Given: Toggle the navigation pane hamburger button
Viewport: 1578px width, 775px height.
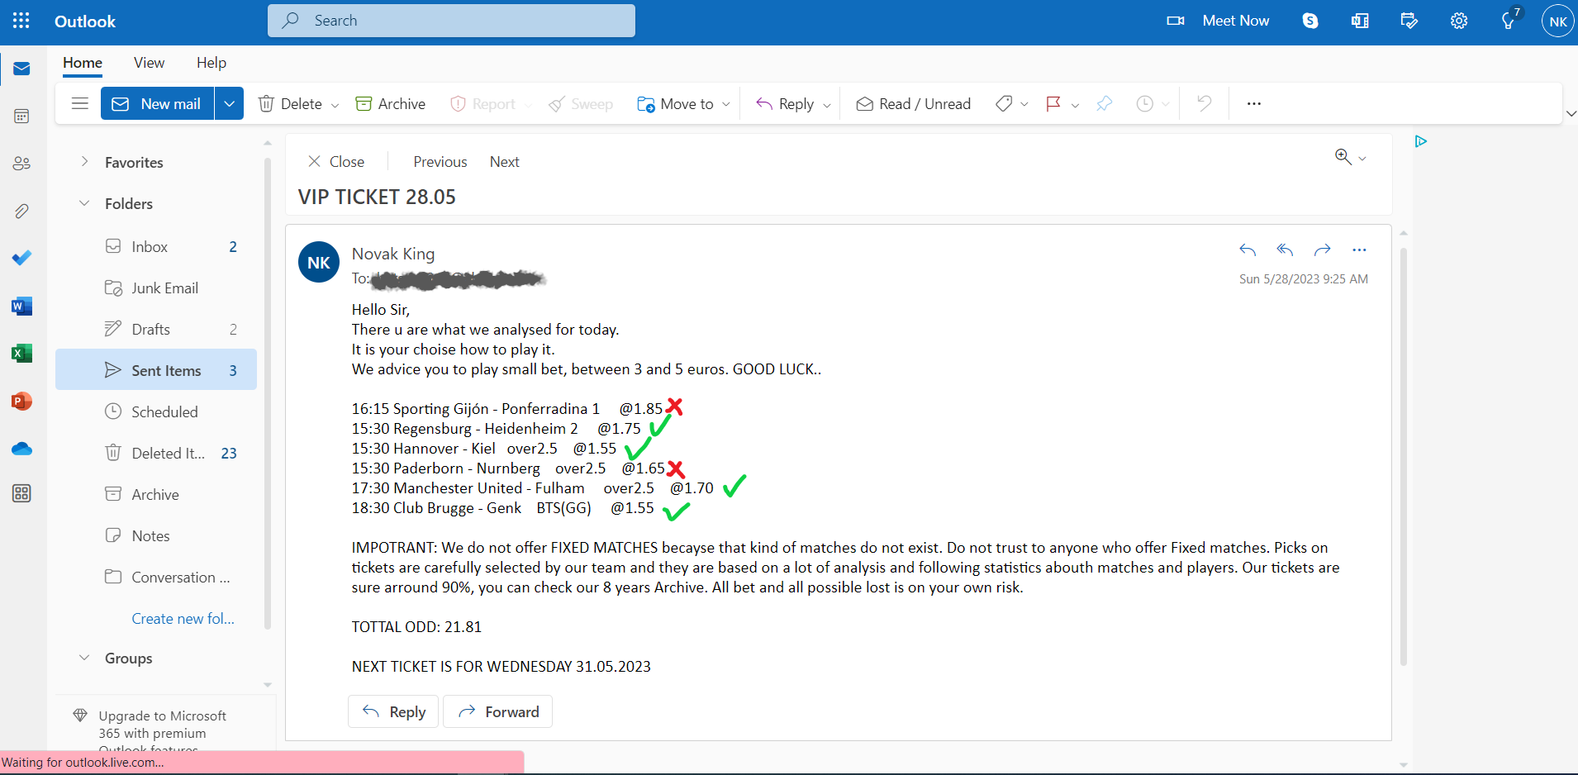Looking at the screenshot, I should tap(80, 103).
